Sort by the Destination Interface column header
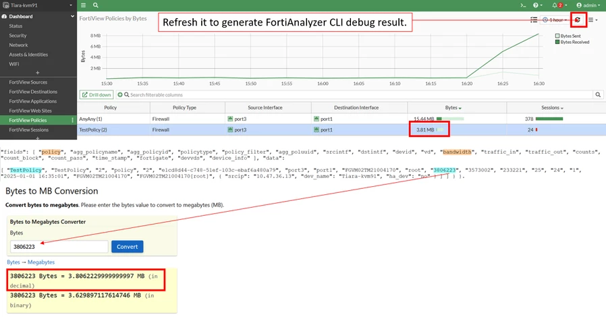Viewport: 606px width, 317px height. (x=356, y=108)
